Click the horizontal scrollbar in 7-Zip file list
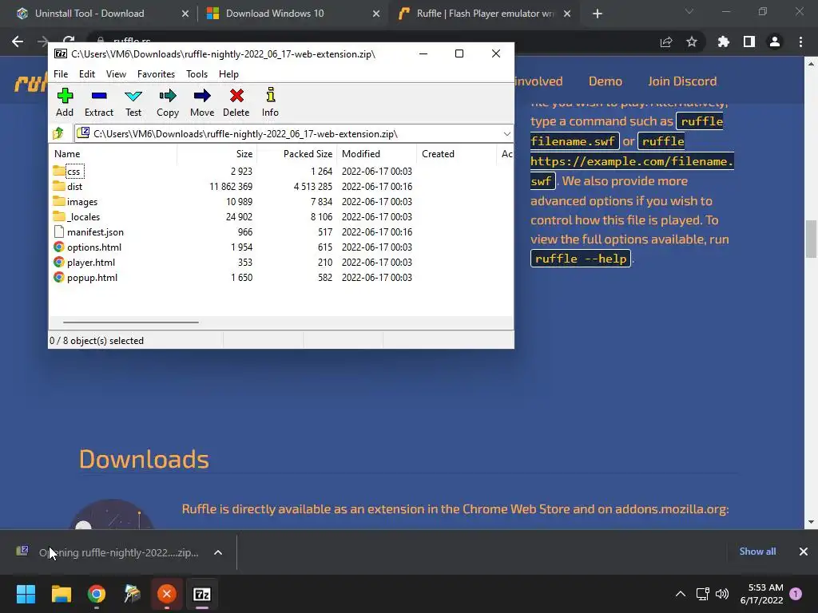 click(130, 322)
